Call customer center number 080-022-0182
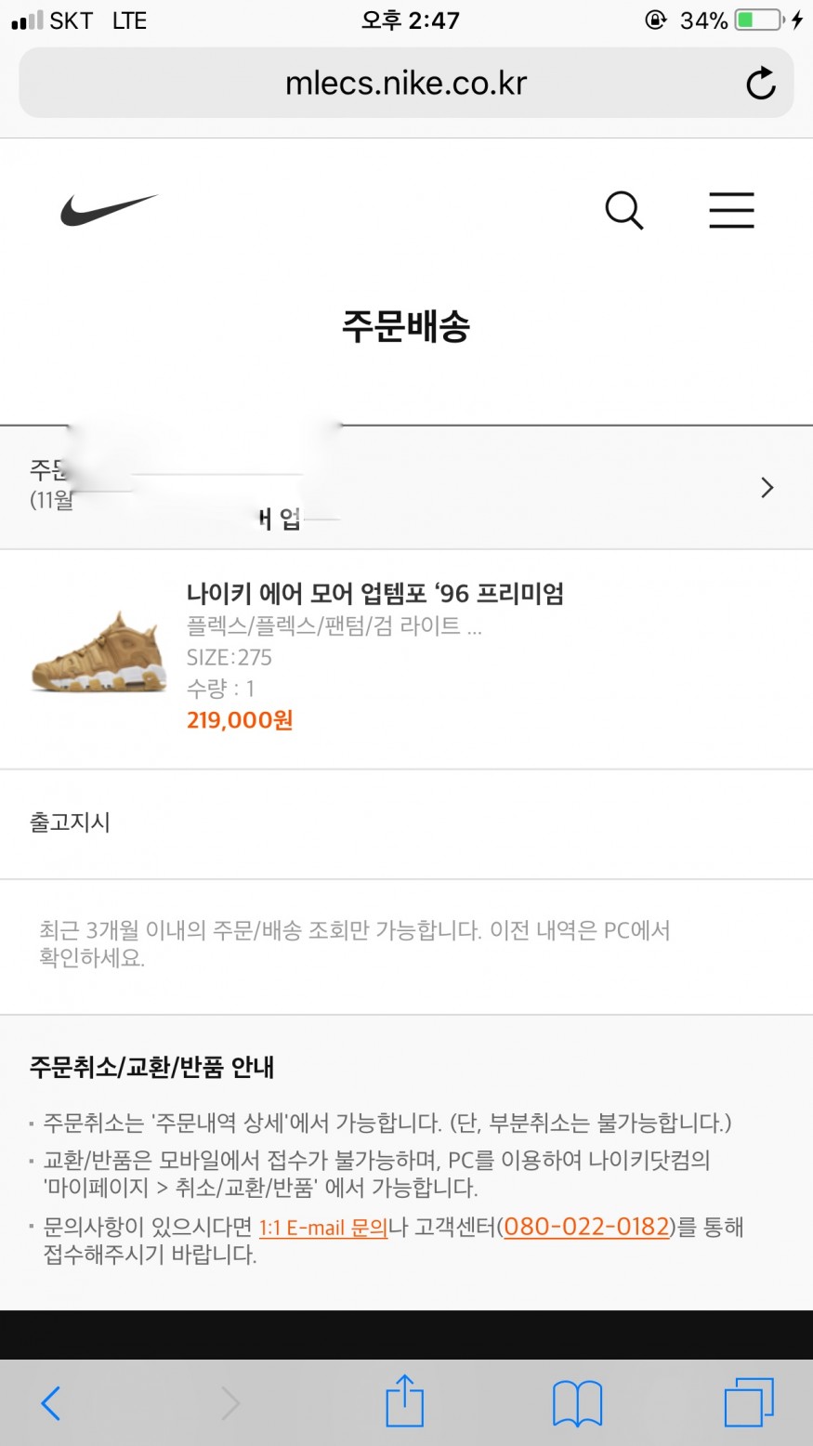The width and height of the screenshot is (813, 1446). pos(586,1227)
